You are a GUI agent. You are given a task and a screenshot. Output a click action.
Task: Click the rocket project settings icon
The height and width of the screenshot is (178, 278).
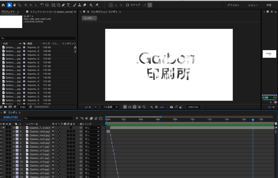click(15, 107)
